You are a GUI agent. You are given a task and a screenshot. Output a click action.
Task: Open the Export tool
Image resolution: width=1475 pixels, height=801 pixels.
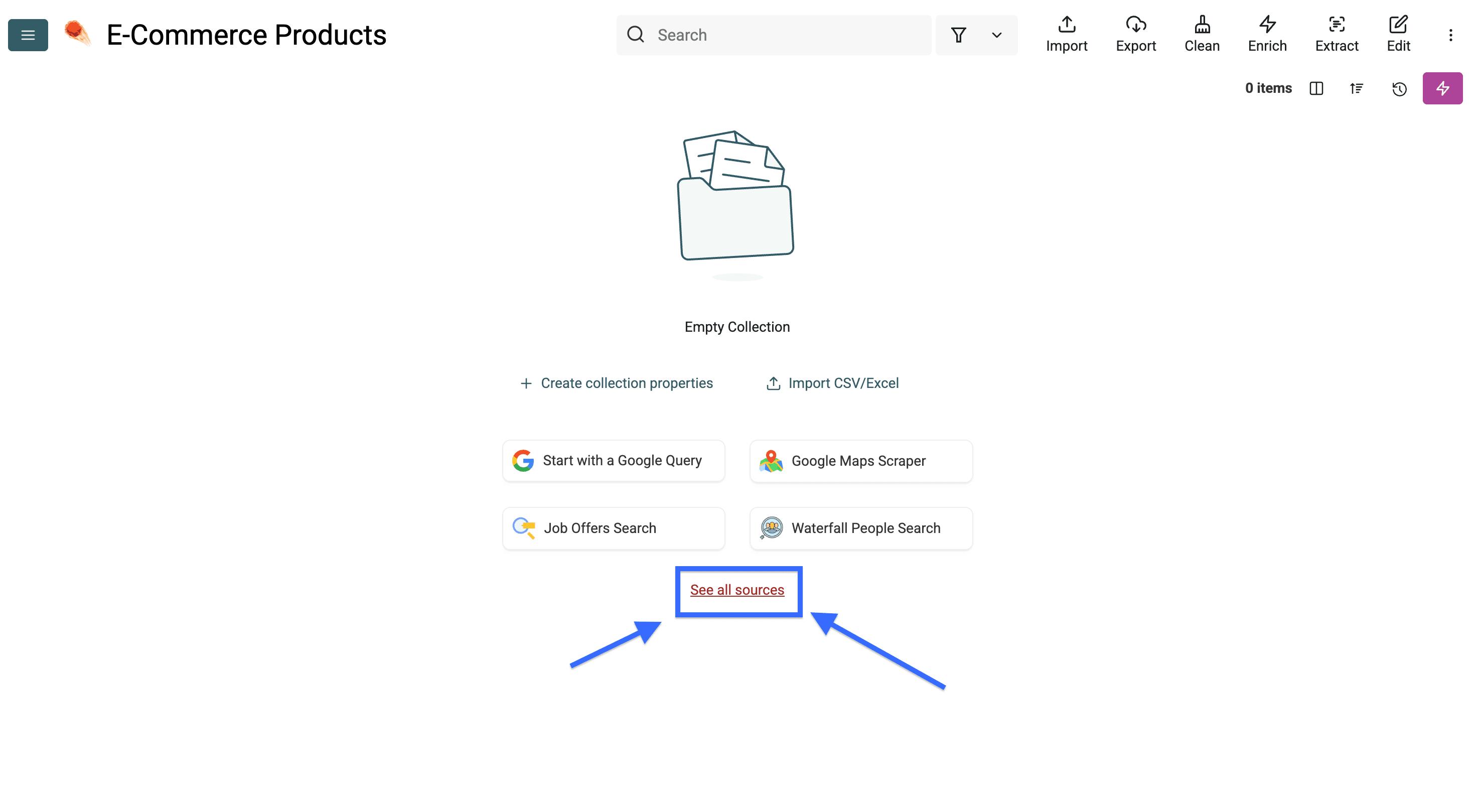[x=1136, y=34]
